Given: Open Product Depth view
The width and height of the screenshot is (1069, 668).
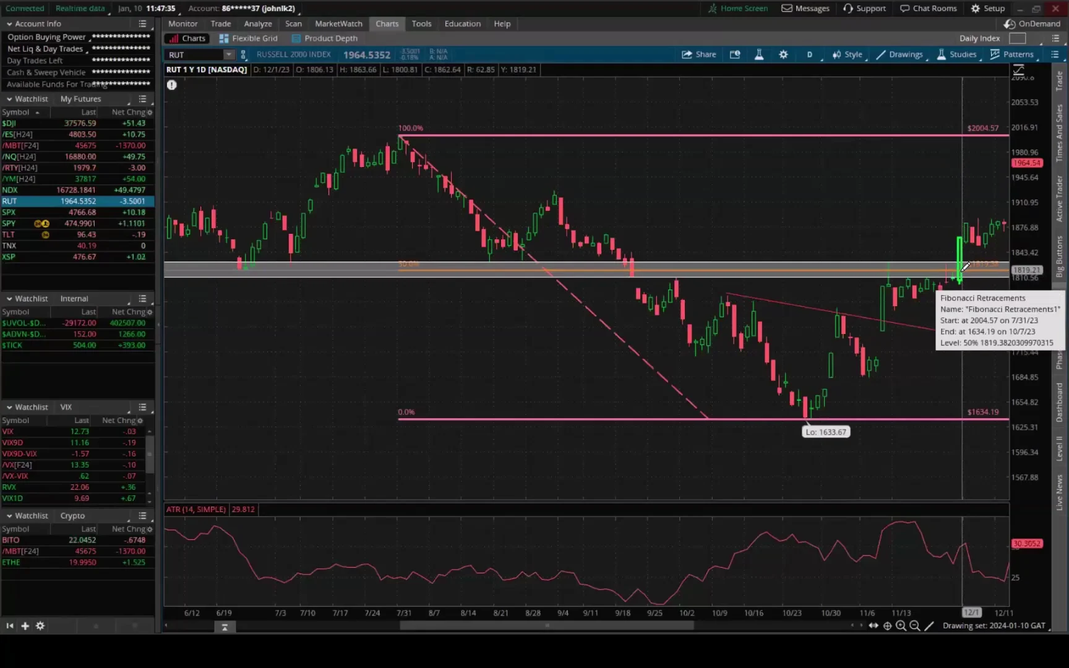Looking at the screenshot, I should 325,38.
